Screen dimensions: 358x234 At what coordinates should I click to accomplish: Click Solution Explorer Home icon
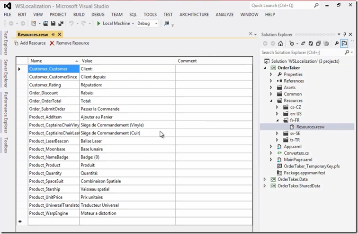(280, 43)
